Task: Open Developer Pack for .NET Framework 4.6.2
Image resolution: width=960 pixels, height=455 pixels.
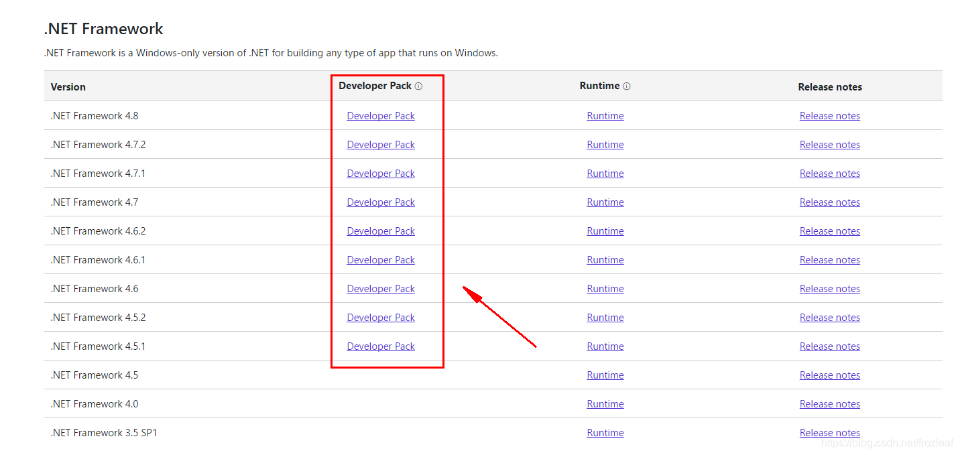Action: pyautogui.click(x=381, y=231)
